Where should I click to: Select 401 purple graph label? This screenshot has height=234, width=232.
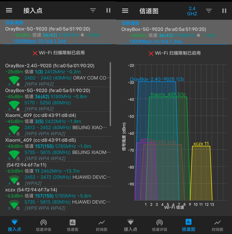pos(146,140)
